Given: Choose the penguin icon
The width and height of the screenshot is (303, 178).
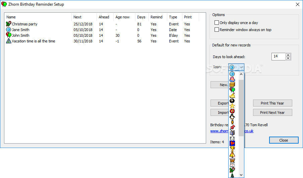Looking at the screenshot, I should pos(232,116).
